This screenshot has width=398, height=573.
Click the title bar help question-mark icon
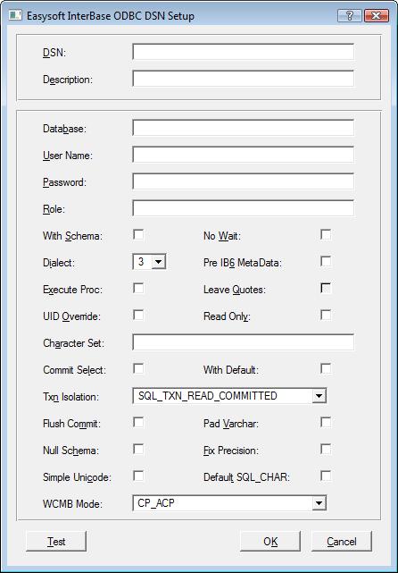coord(350,16)
